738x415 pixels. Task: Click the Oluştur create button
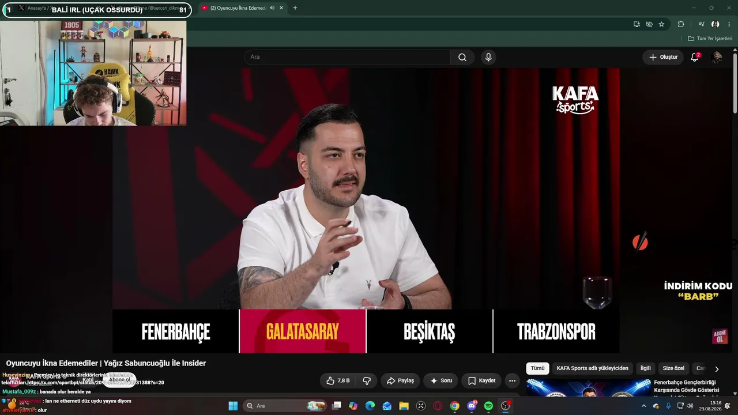[x=663, y=57]
